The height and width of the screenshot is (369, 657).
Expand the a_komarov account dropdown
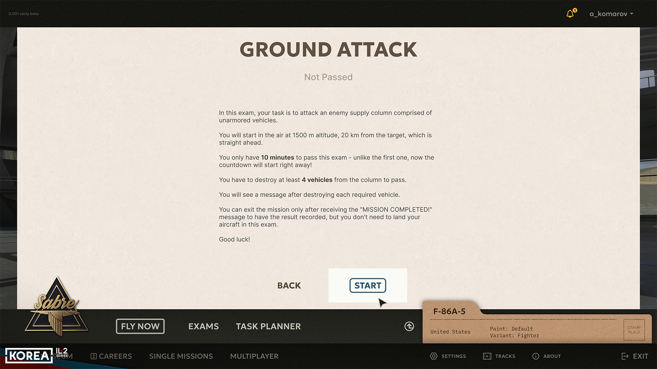point(611,14)
